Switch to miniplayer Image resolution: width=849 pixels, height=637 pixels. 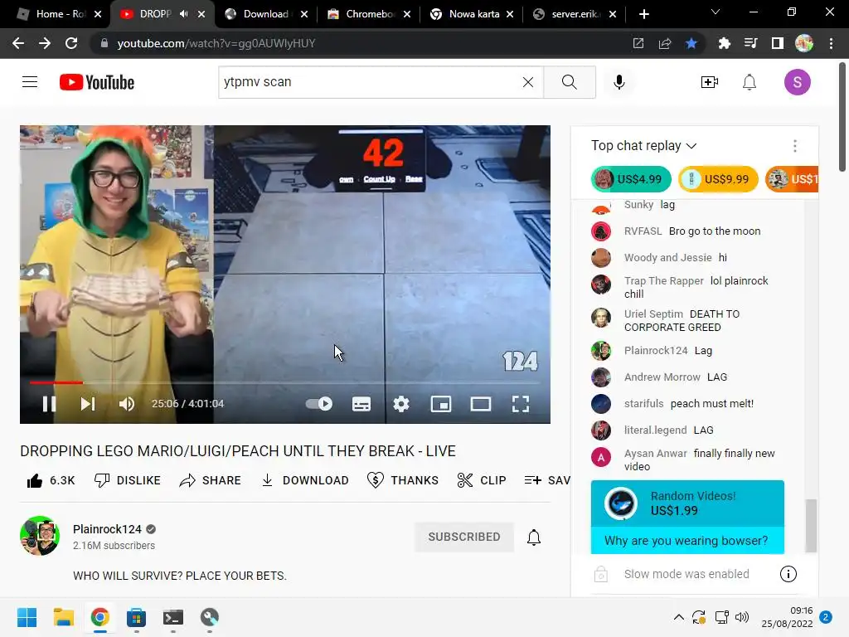[x=441, y=404]
